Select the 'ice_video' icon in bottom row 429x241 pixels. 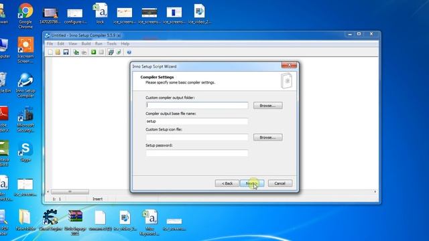[125, 220]
